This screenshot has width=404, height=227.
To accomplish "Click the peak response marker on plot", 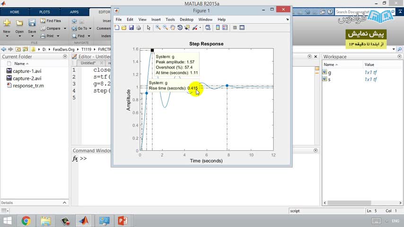I will [152, 50].
